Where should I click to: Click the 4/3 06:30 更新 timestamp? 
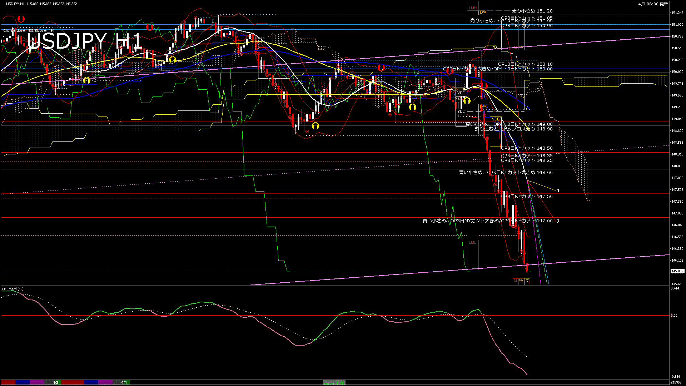pyautogui.click(x=653, y=4)
